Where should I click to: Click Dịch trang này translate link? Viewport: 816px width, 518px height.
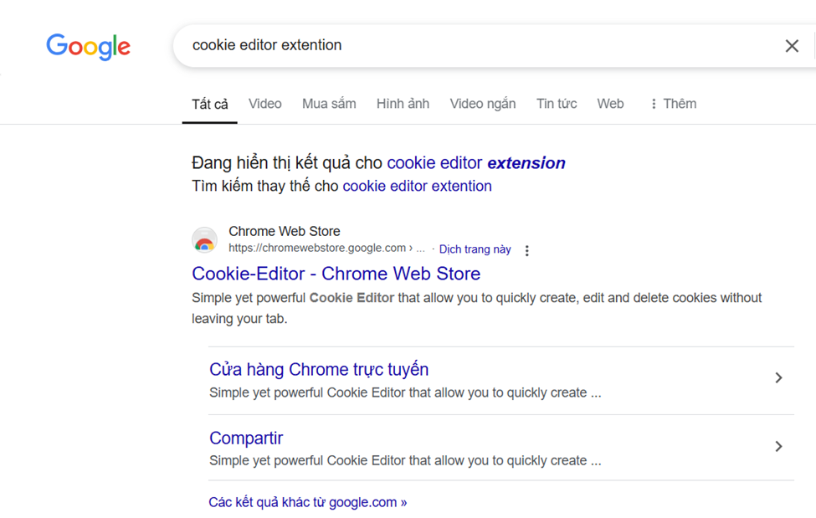475,249
